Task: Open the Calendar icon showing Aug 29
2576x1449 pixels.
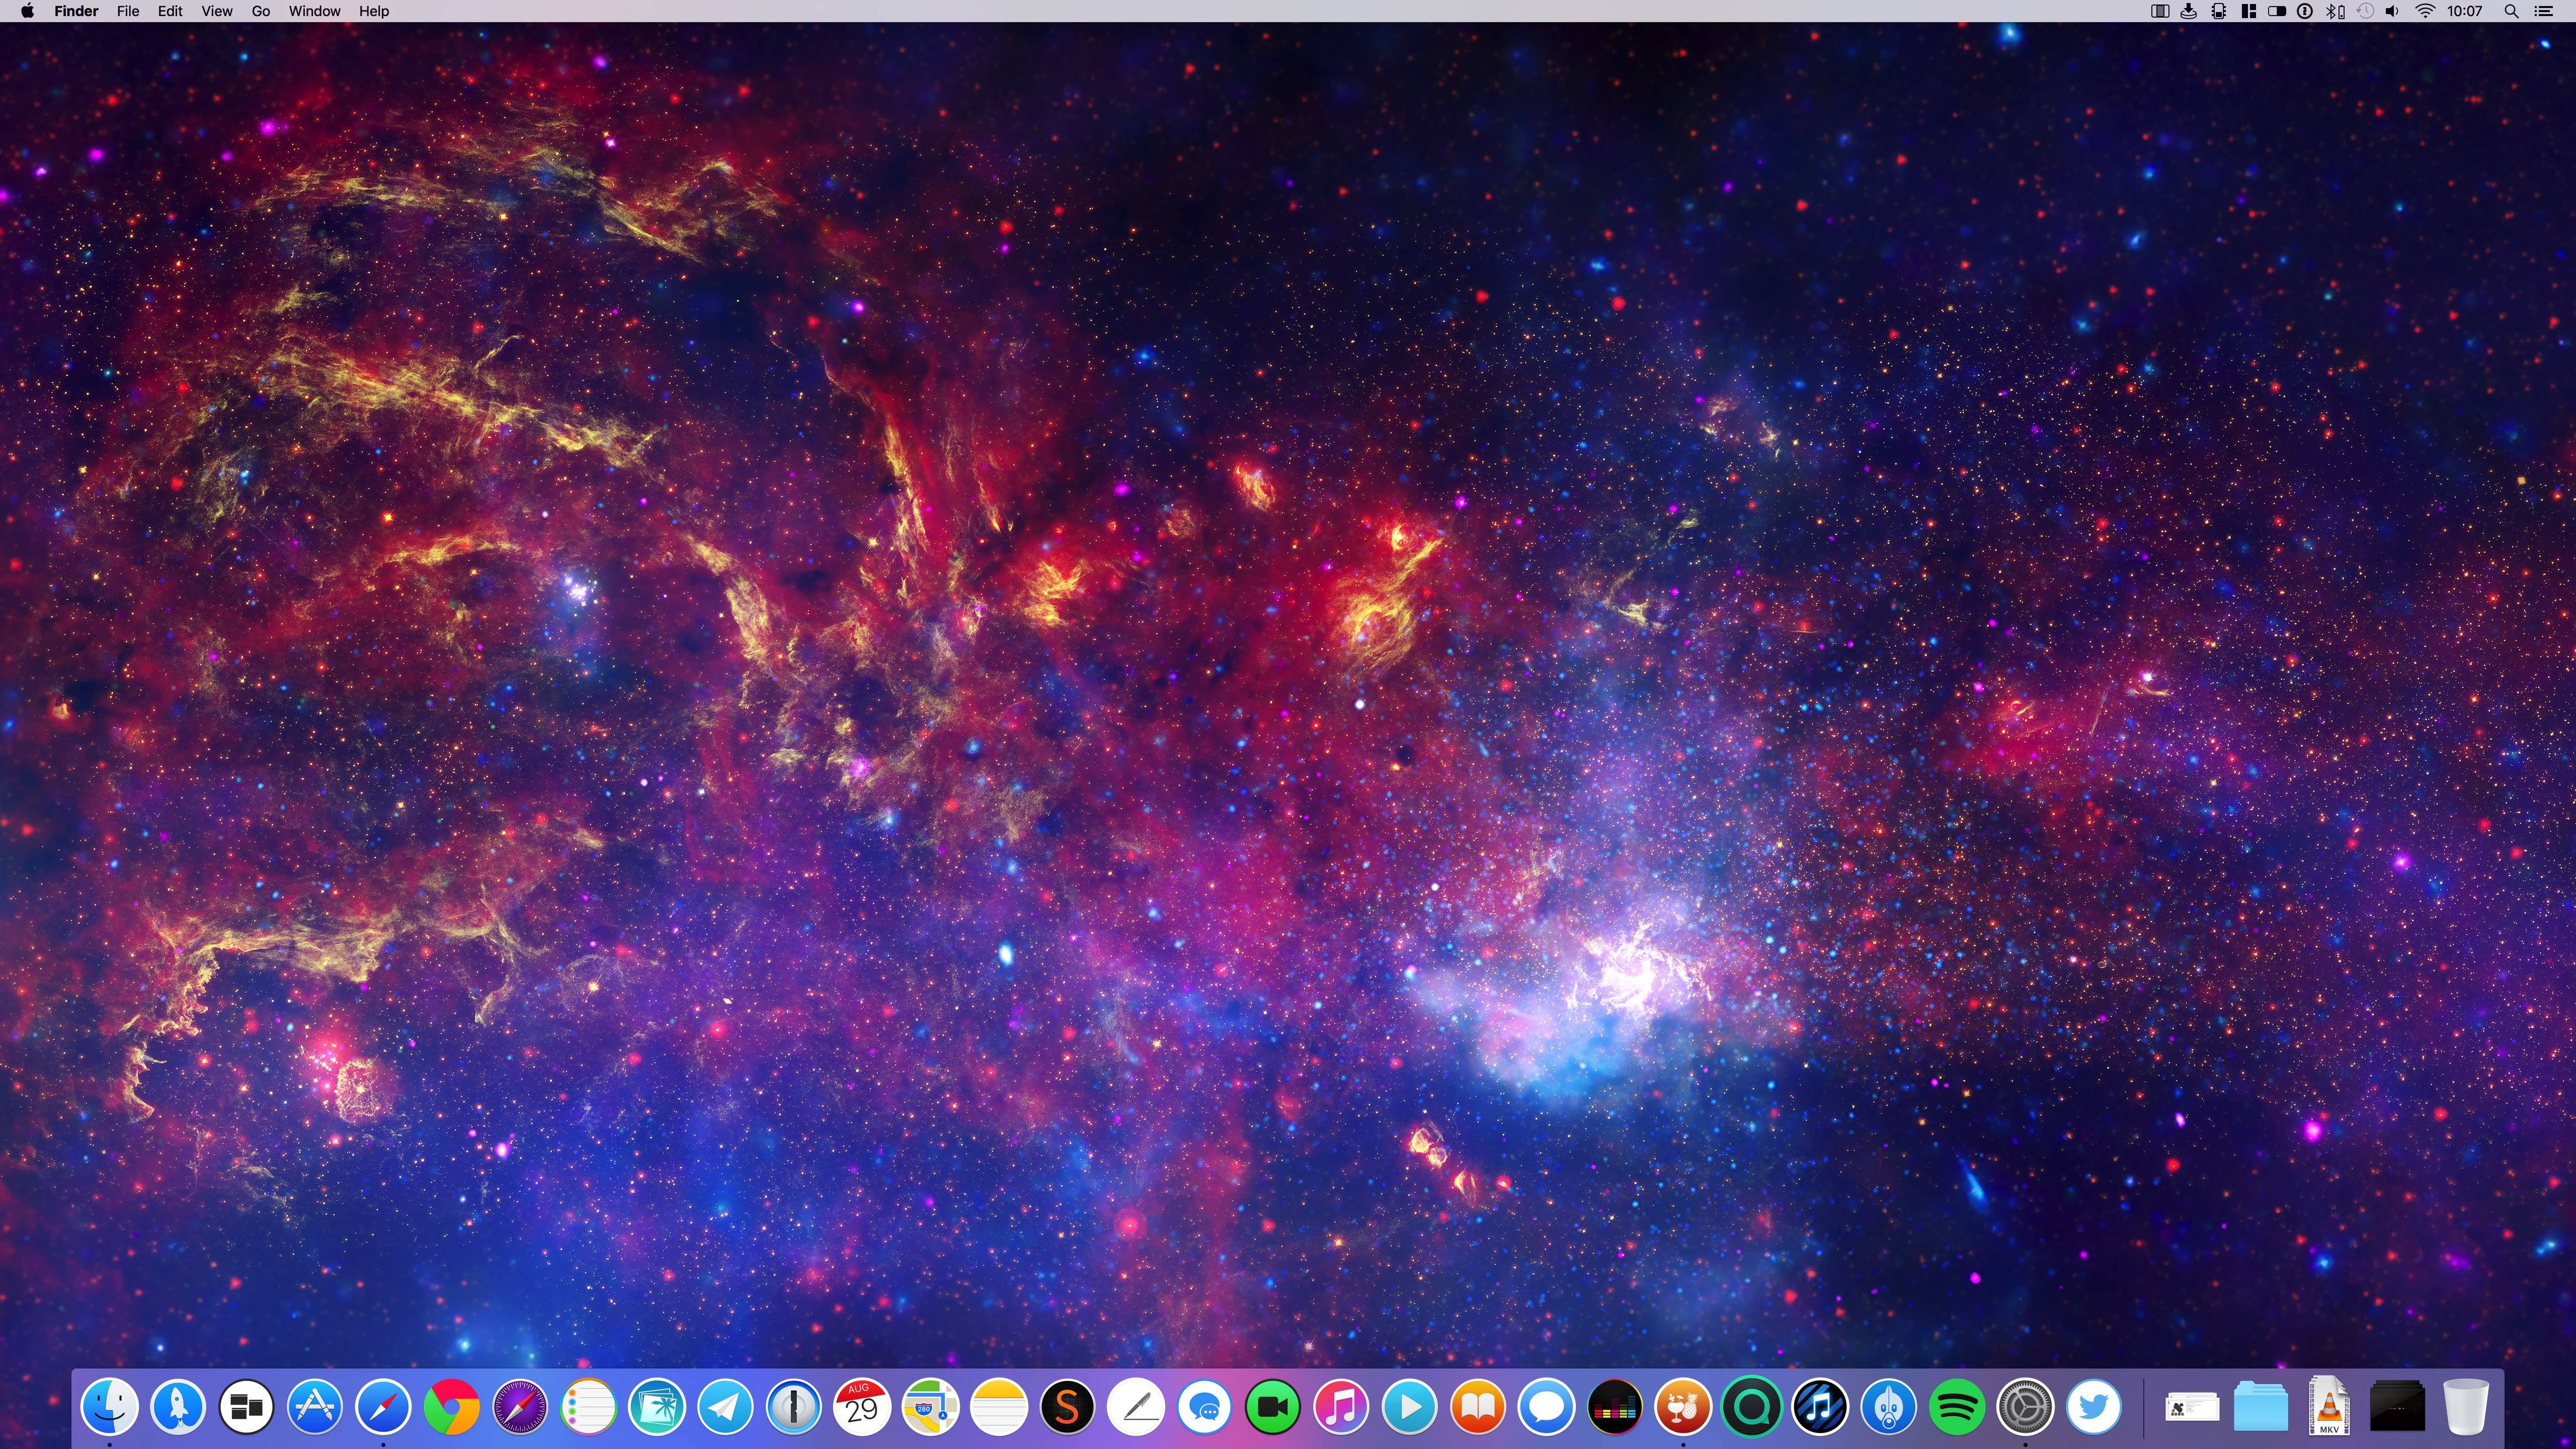Action: tap(862, 1407)
